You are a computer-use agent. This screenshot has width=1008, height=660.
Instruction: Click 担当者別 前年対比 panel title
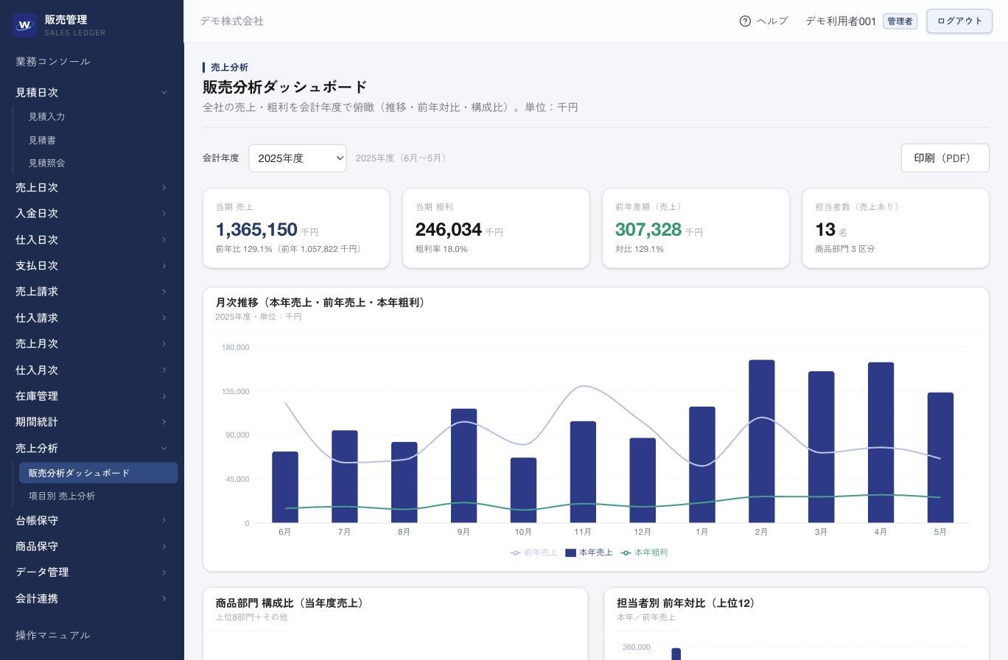coord(687,603)
